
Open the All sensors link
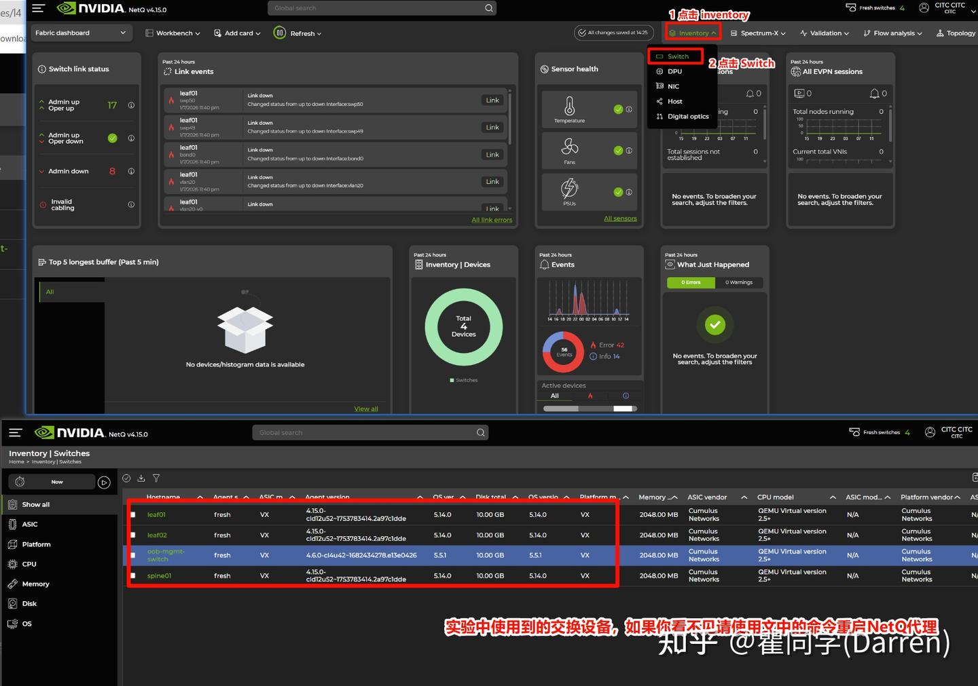pyautogui.click(x=620, y=218)
